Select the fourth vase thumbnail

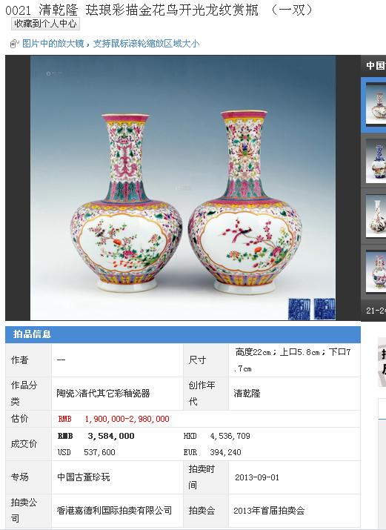click(x=376, y=272)
